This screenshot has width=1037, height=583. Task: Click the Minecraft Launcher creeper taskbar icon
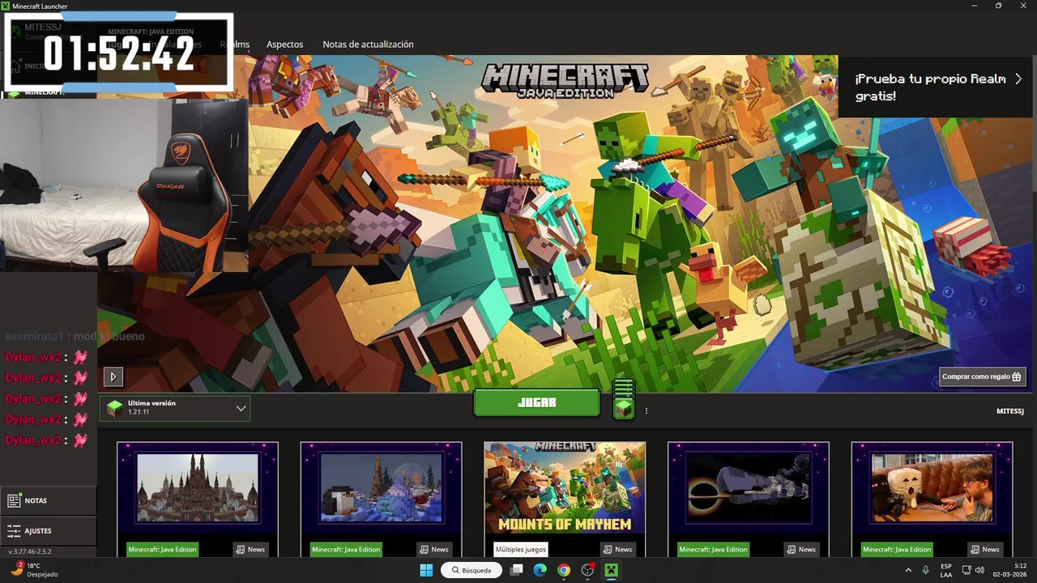[612, 570]
